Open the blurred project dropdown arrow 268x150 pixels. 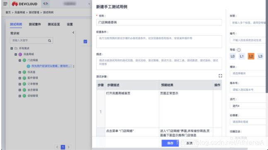click(x=89, y=4)
